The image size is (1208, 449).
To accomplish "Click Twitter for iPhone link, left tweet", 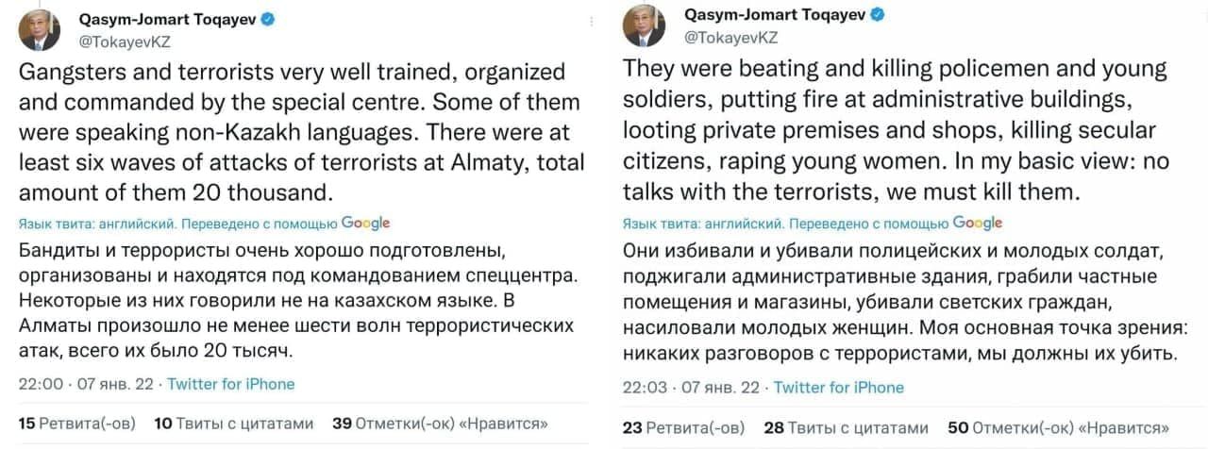I will pos(231,384).
